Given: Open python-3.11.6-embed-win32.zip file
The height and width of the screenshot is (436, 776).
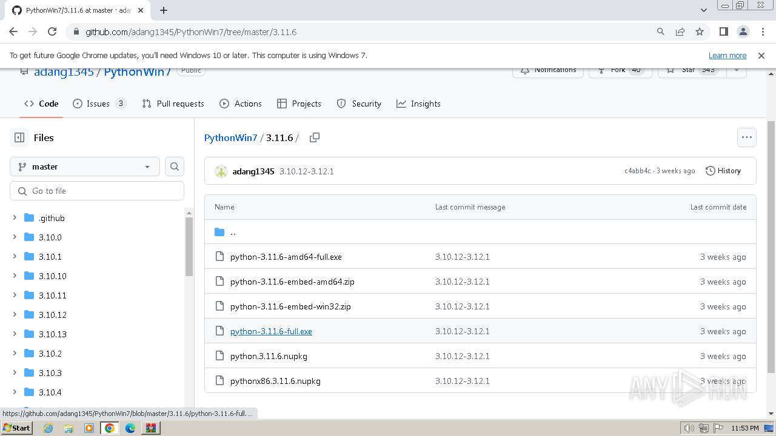Looking at the screenshot, I should point(290,306).
